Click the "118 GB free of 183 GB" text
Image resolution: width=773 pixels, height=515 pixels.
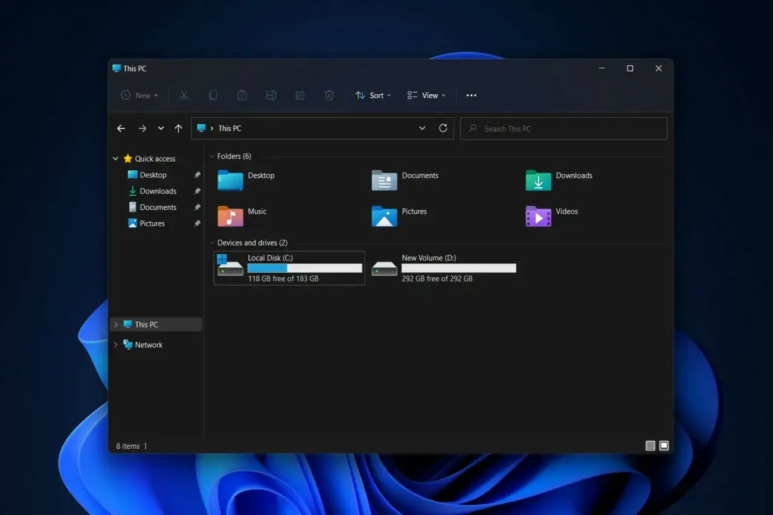283,279
